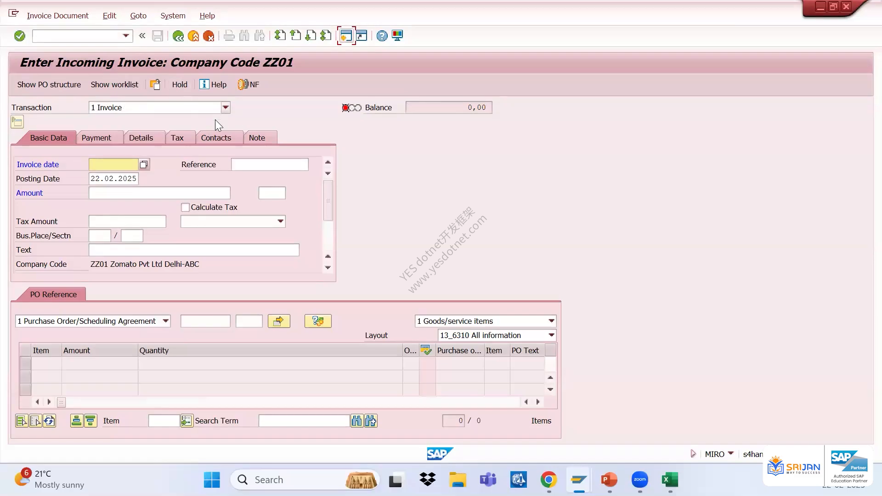Open the Goto menu
The width and height of the screenshot is (882, 496).
pos(138,16)
